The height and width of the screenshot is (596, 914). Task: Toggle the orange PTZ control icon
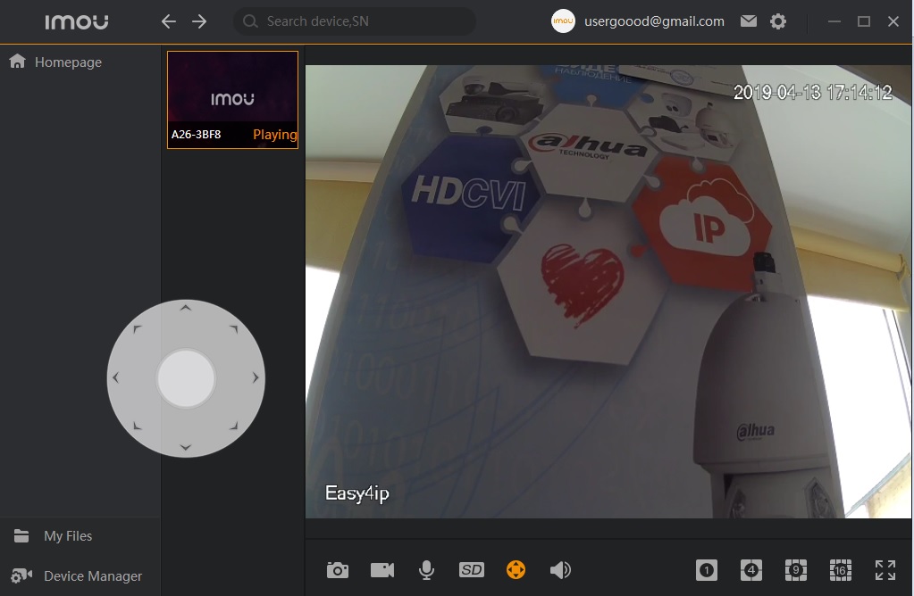click(x=516, y=570)
